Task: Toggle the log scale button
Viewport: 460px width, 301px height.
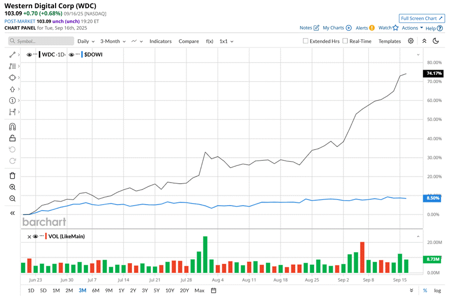Action: (438, 290)
